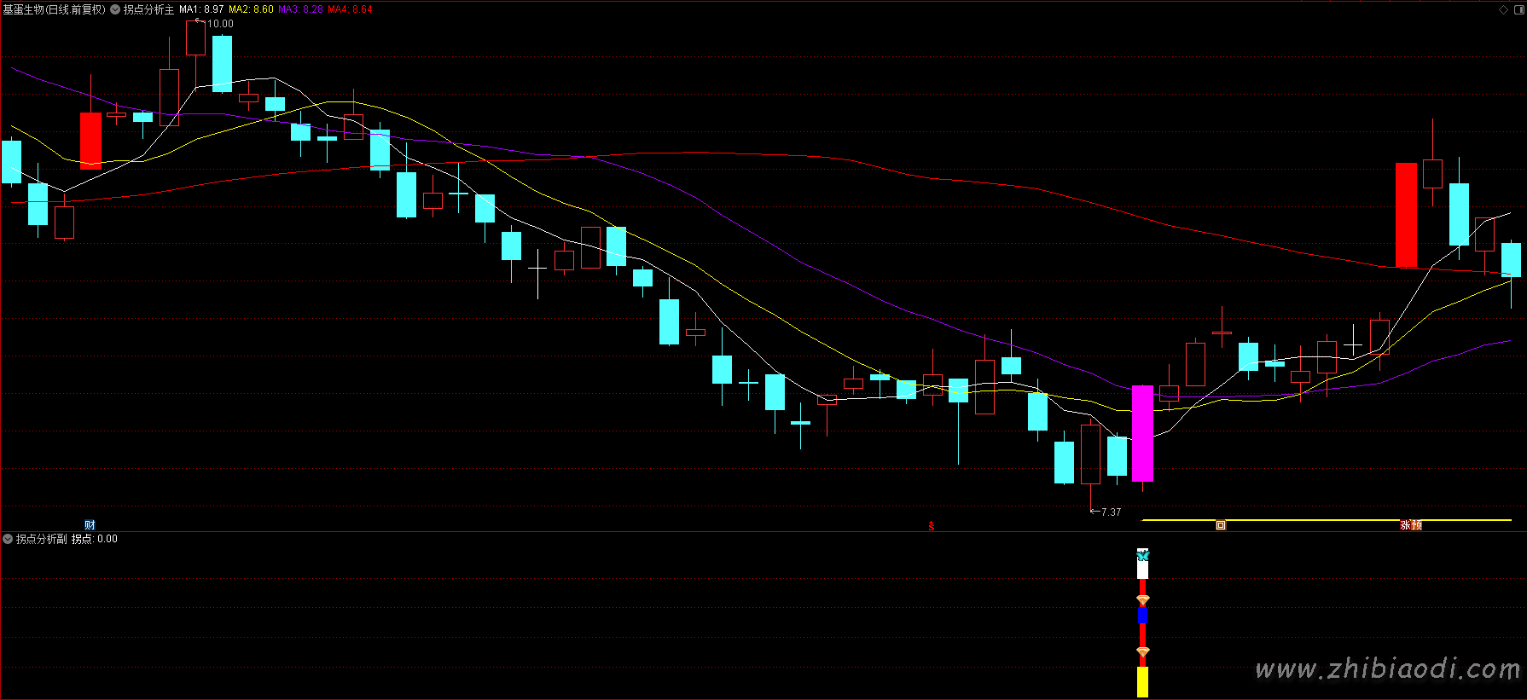Click the stock title 基蛋生物(日线.前复权)
The image size is (1527, 700).
tap(54, 9)
